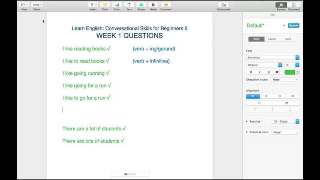Click 'There are a lot of students' line
Viewport: 320px width, 180px height.
tap(94, 128)
